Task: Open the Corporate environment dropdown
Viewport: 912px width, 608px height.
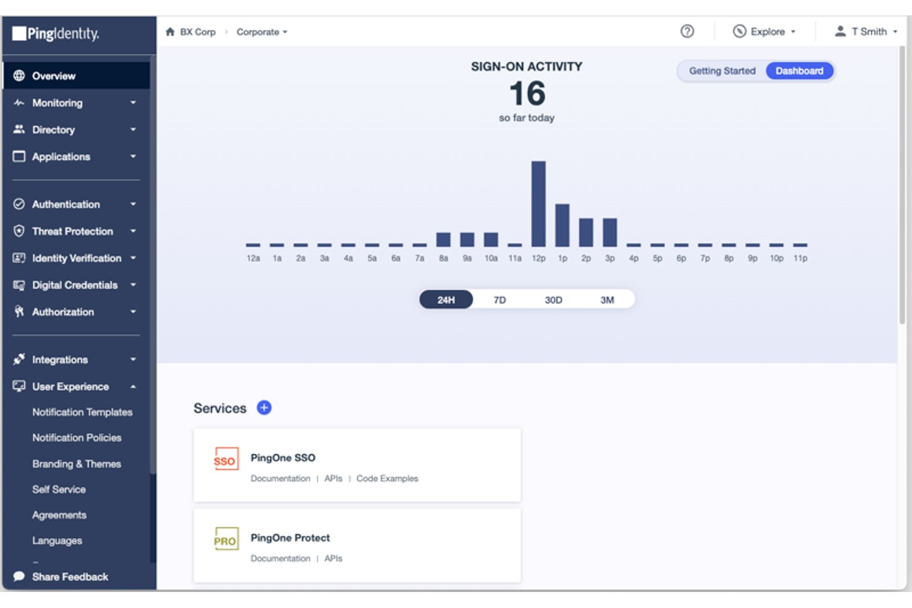Action: [x=262, y=31]
